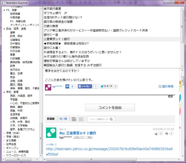This screenshot has width=186, height=163.
Task: Click the comment number search field
Action: click(99, 119)
